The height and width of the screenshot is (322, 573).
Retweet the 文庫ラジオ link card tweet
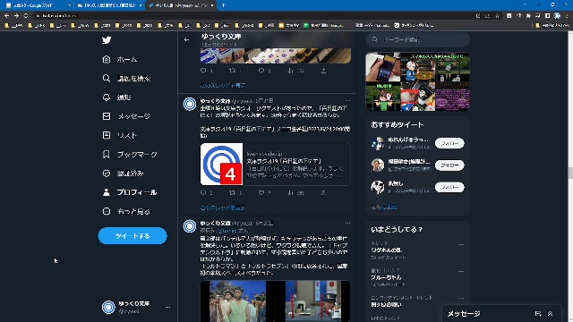pyautogui.click(x=233, y=192)
